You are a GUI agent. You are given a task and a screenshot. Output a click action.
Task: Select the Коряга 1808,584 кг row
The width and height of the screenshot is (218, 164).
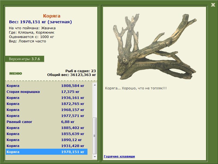pos(47,86)
